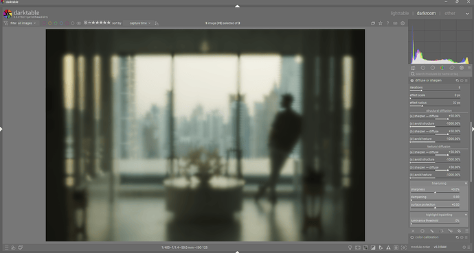Reset the module order
Screen dimensions: 474x253
click(464, 248)
